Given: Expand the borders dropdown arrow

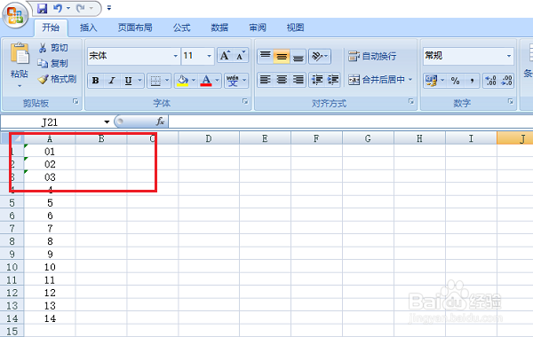Looking at the screenshot, I should [167, 81].
